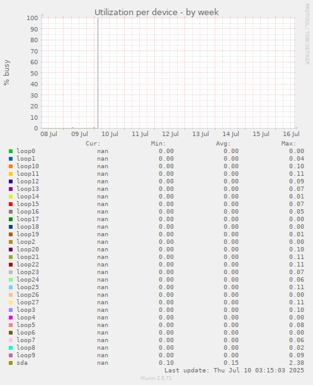
Task: Click the sda legend label
Action: click(x=22, y=363)
